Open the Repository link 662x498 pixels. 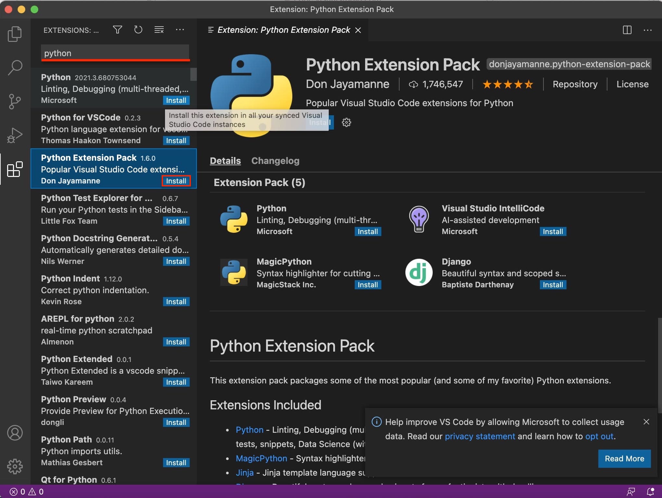(575, 84)
